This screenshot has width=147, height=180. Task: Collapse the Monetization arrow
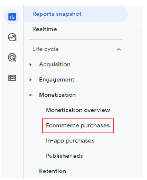pos(30,95)
